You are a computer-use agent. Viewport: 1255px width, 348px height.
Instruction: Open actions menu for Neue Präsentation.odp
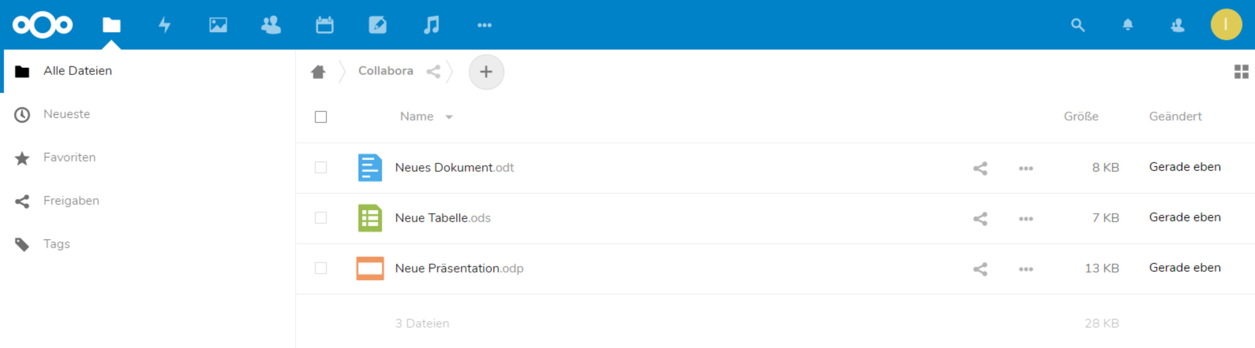pos(1025,269)
